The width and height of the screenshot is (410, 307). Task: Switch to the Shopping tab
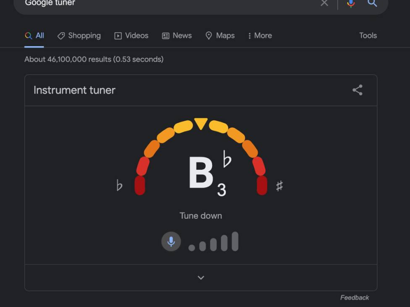click(79, 35)
